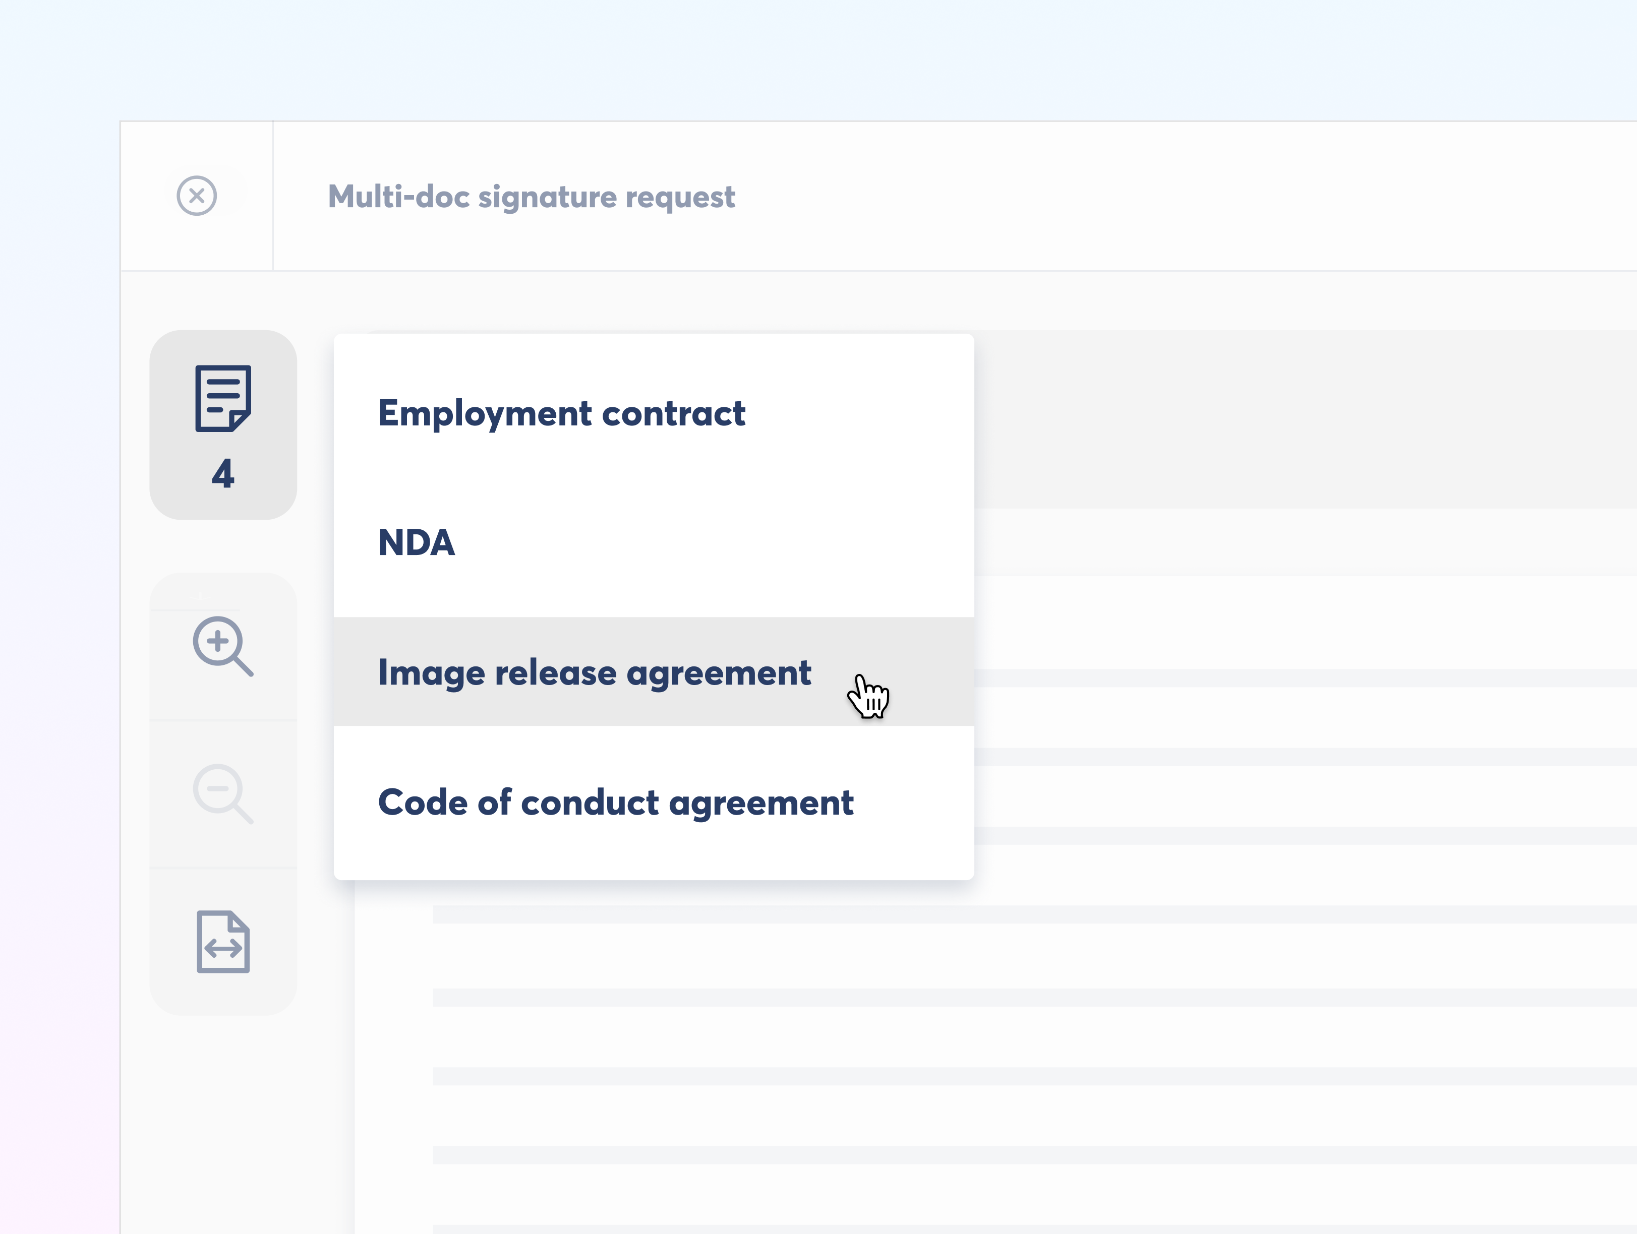Choose Image release agreement in the list
The width and height of the screenshot is (1637, 1234).
pyautogui.click(x=654, y=672)
